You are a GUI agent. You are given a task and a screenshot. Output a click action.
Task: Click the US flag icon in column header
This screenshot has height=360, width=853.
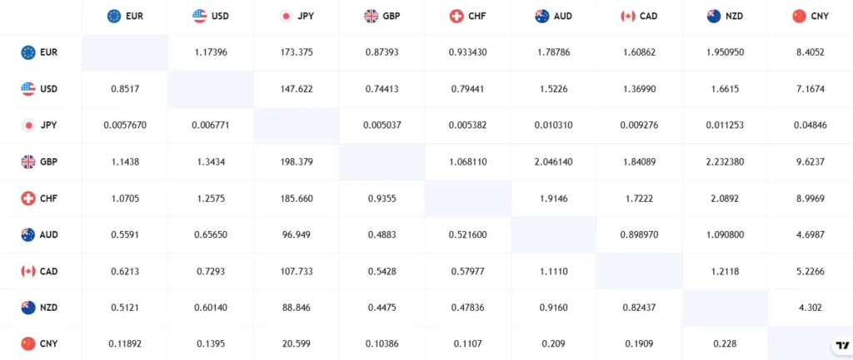coord(200,16)
